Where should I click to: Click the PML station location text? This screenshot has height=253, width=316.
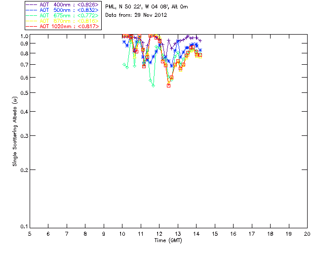click(147, 7)
